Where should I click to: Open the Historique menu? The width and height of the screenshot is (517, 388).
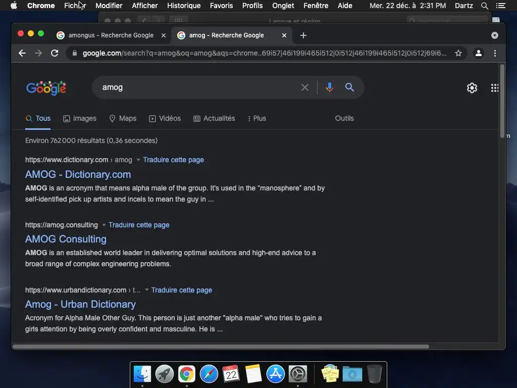[184, 6]
